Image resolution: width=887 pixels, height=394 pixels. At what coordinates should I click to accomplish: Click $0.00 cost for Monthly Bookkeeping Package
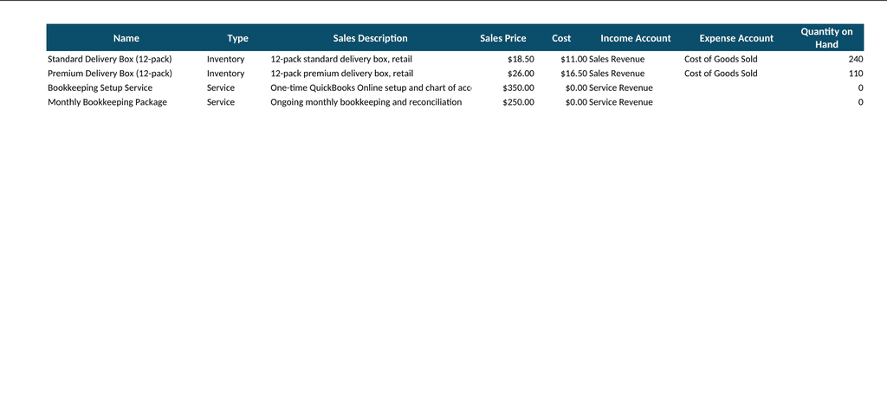[x=576, y=102]
